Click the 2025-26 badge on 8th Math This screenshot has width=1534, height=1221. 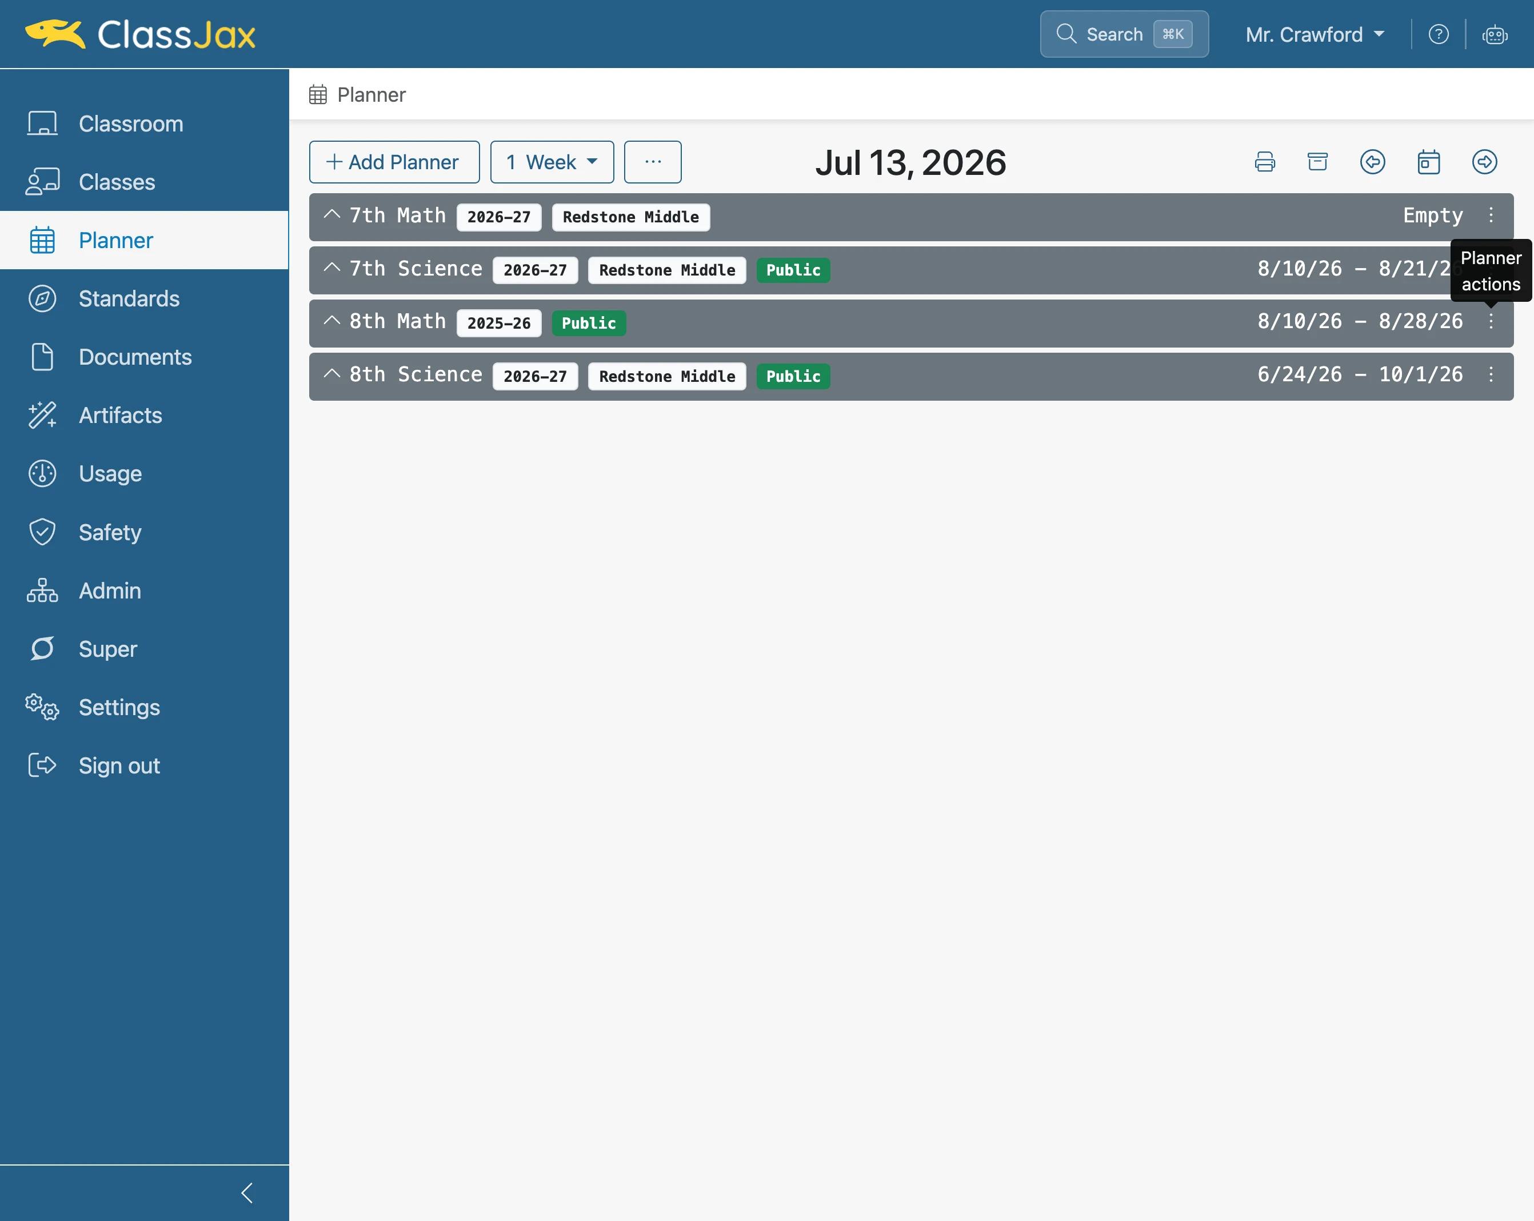tap(499, 323)
